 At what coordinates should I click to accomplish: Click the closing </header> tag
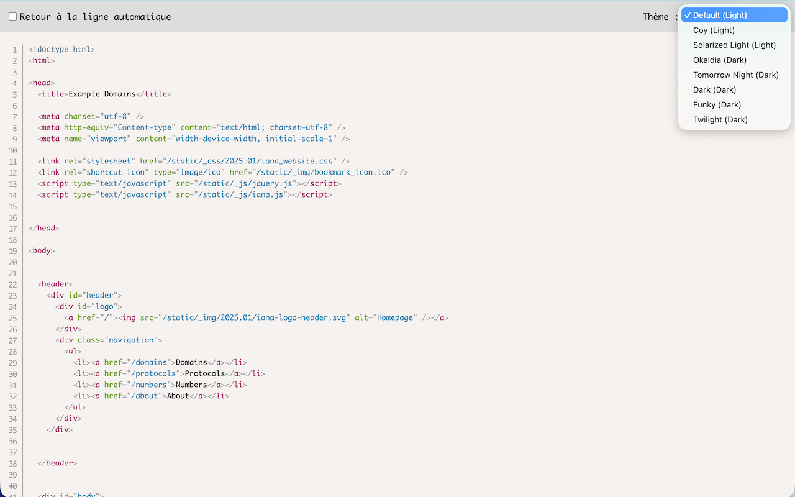click(x=57, y=463)
